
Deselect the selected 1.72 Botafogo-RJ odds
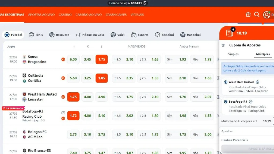[73, 115]
